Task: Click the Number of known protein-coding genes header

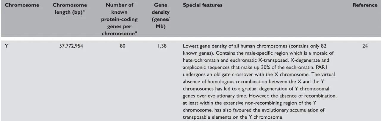Action: (x=120, y=19)
